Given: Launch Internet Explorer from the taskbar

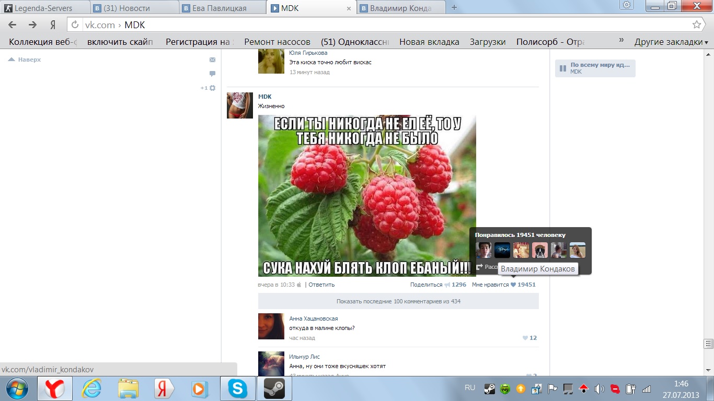Looking at the screenshot, I should click(x=91, y=388).
